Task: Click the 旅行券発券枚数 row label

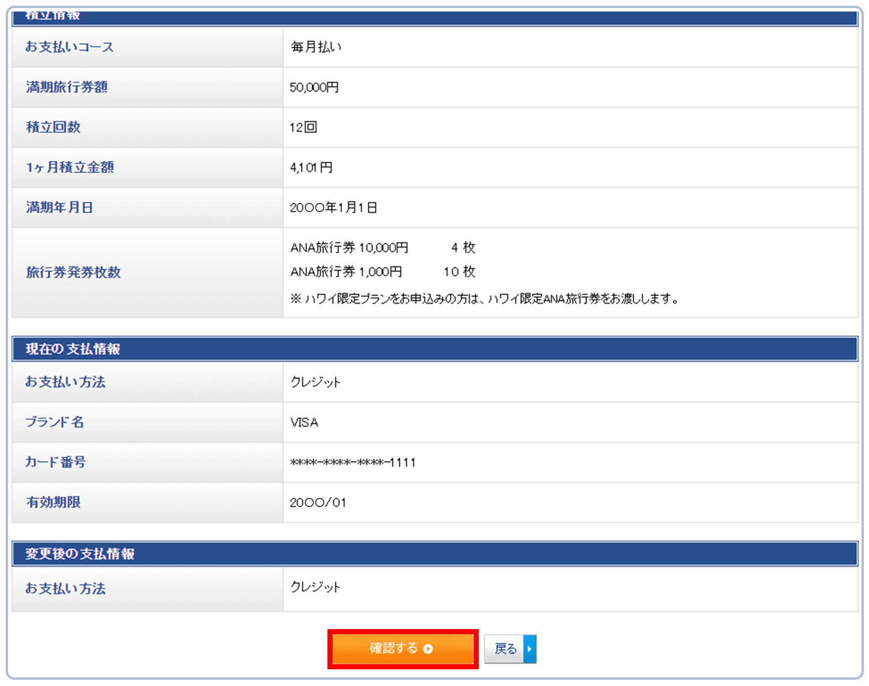Action: click(73, 273)
